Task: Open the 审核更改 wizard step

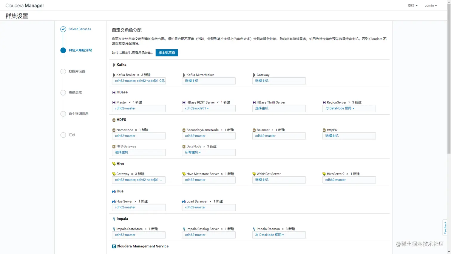Action: [x=75, y=93]
